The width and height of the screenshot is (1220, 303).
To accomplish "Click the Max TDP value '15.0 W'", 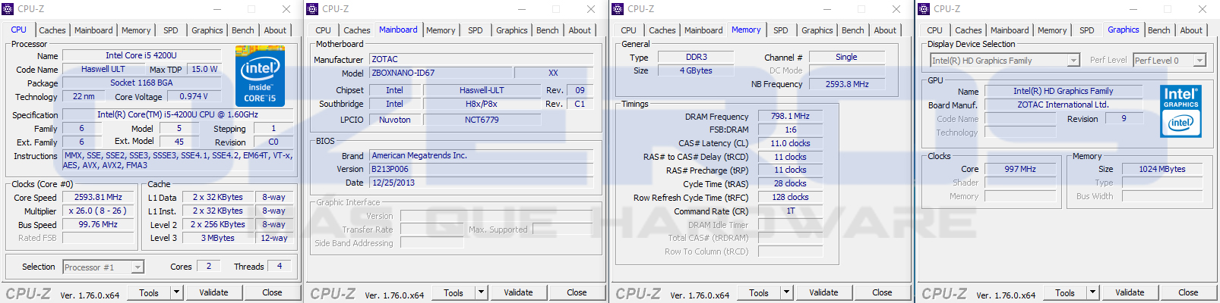I will click(x=204, y=69).
